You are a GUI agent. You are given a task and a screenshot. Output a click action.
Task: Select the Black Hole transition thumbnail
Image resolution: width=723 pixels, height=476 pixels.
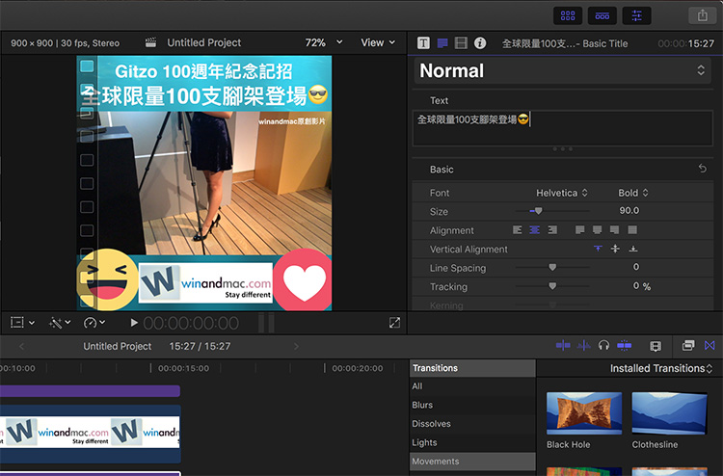click(x=583, y=412)
